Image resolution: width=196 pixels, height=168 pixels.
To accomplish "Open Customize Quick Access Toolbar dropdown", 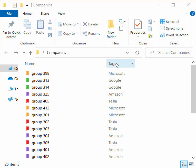I will tap(27, 5).
